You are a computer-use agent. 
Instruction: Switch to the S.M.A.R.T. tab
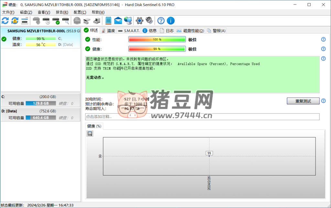click(x=128, y=31)
